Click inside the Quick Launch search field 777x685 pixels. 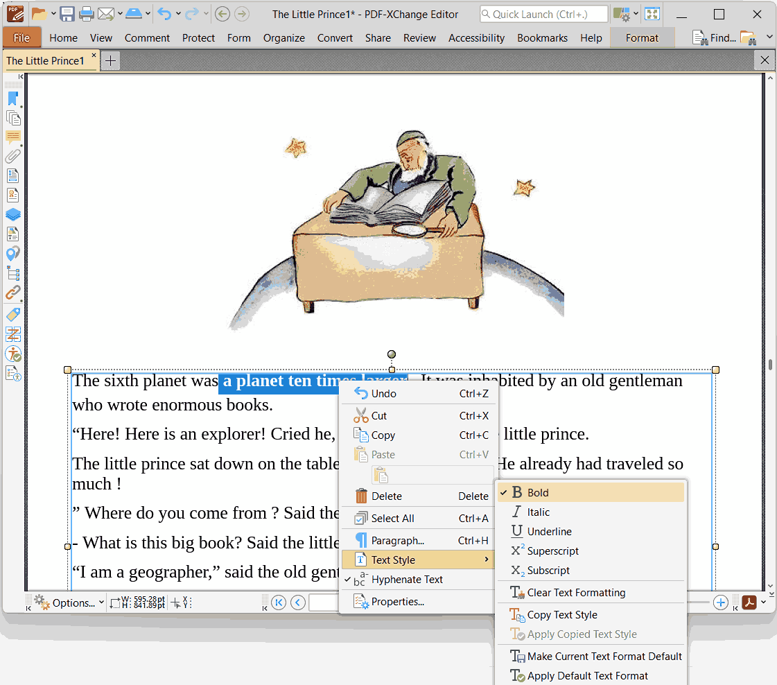[x=543, y=14]
